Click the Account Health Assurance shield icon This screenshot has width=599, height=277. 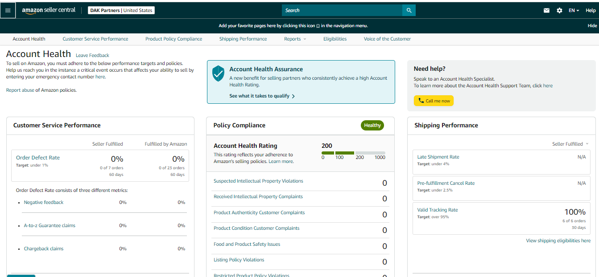tap(218, 73)
